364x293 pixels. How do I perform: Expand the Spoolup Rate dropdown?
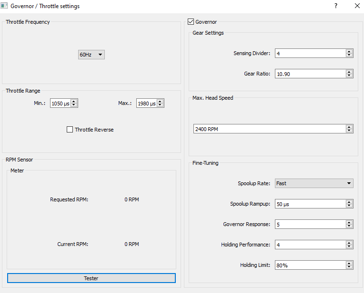click(x=314, y=183)
